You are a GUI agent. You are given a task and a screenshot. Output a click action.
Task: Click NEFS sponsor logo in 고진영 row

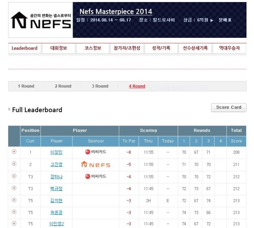tap(95, 164)
